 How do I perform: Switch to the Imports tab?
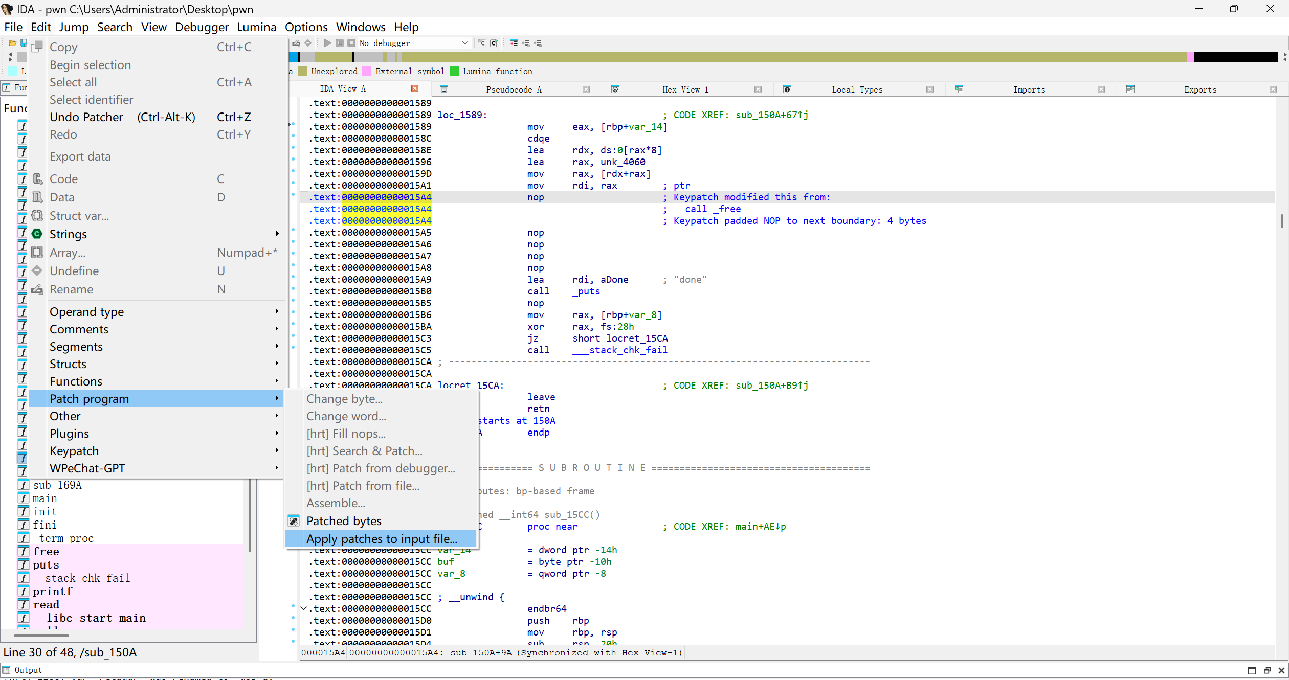click(x=1029, y=89)
